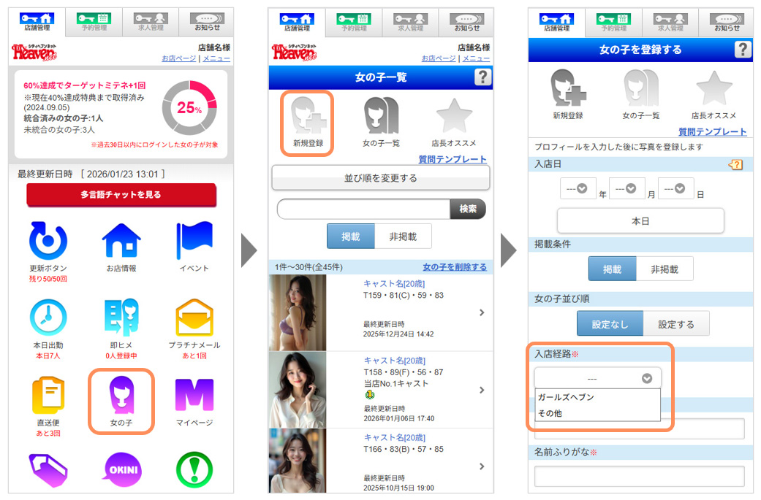Open the 入店日 month dropdown
Screen dimensions: 761x500
(626, 188)
